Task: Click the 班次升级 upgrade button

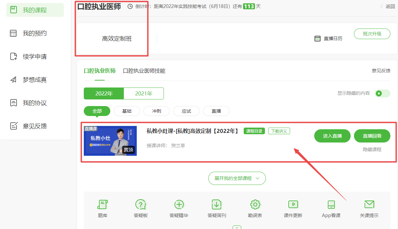Action: coord(372,34)
